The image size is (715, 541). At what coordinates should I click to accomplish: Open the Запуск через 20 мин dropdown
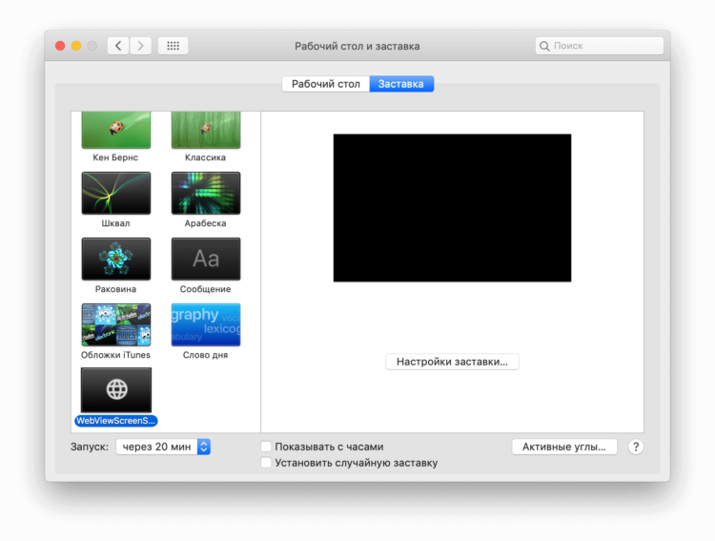click(163, 447)
